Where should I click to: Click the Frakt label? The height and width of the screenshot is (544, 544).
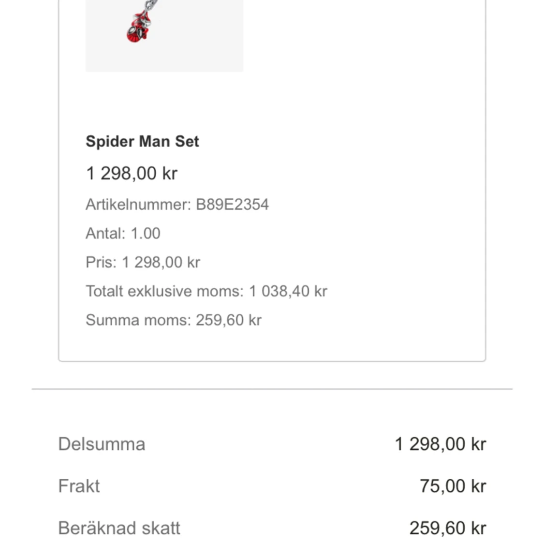[x=79, y=486]
